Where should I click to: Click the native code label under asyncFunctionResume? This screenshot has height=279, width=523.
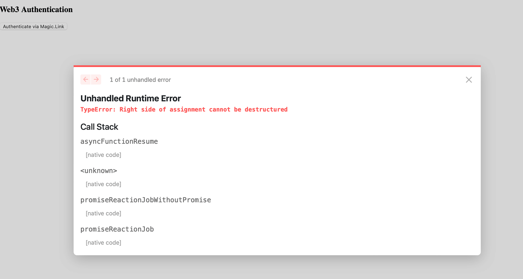tap(103, 155)
